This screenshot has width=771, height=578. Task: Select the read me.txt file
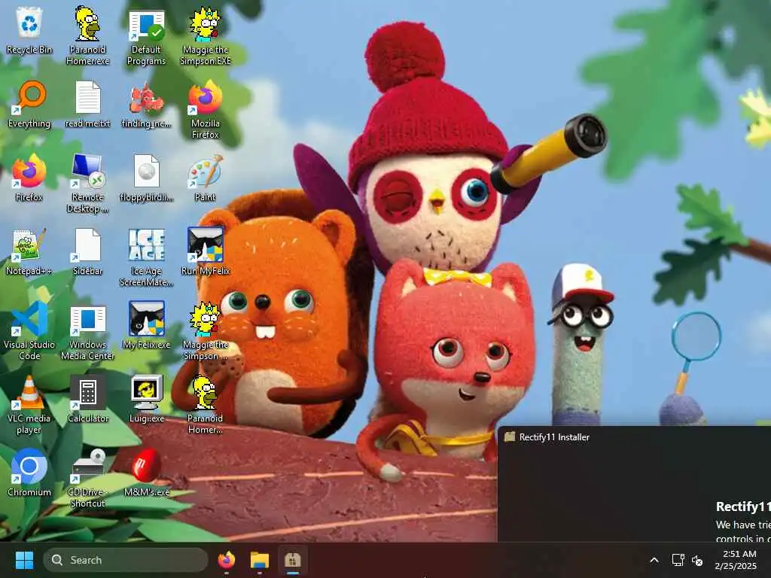coord(87,104)
